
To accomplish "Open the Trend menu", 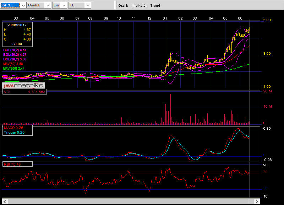I will pos(155,6).
